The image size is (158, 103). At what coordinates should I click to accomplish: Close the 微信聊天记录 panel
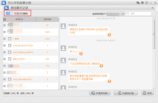(x=153, y=8)
